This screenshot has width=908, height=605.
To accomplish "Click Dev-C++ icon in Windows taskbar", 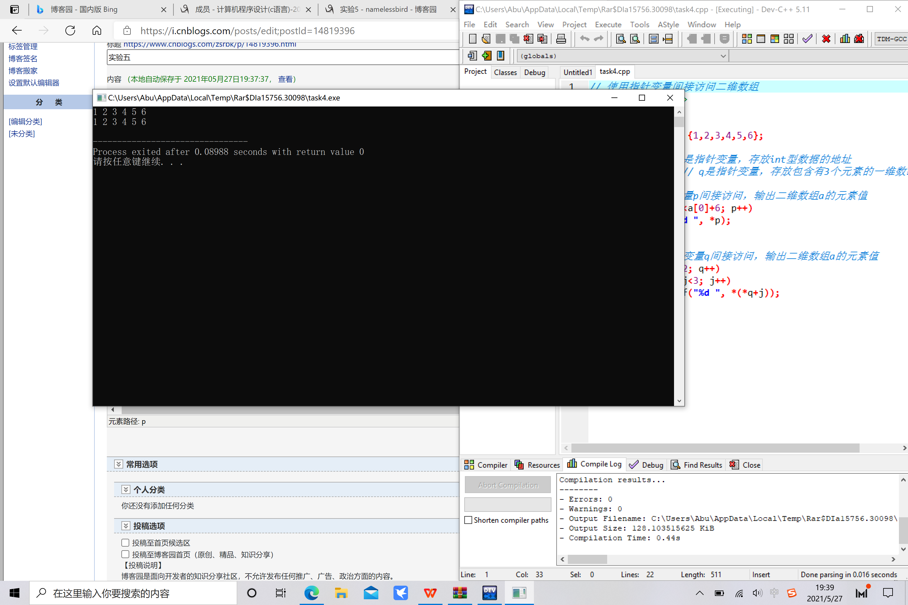I will (489, 593).
